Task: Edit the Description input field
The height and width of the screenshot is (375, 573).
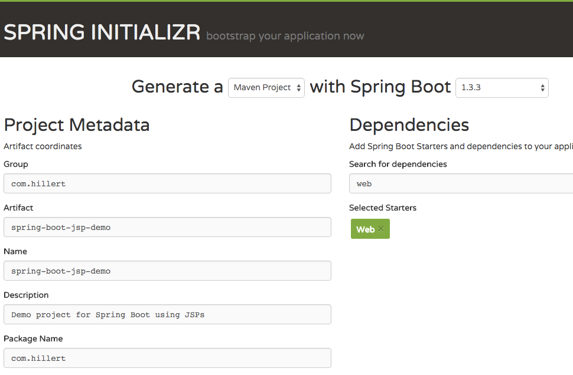Action: tap(167, 314)
